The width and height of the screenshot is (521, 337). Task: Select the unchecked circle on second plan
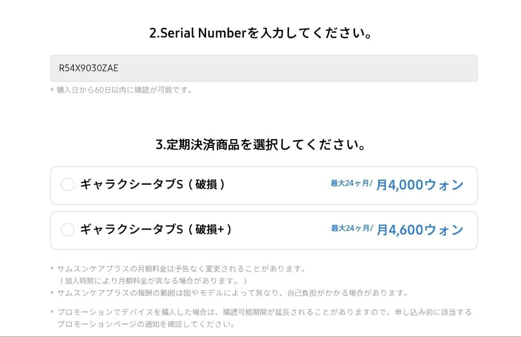[68, 230]
